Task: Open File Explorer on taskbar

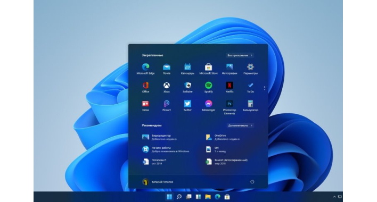Action: coord(208,197)
